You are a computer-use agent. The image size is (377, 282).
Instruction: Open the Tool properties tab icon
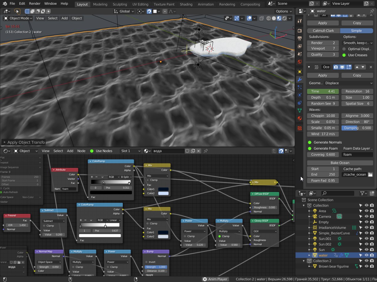300,21
